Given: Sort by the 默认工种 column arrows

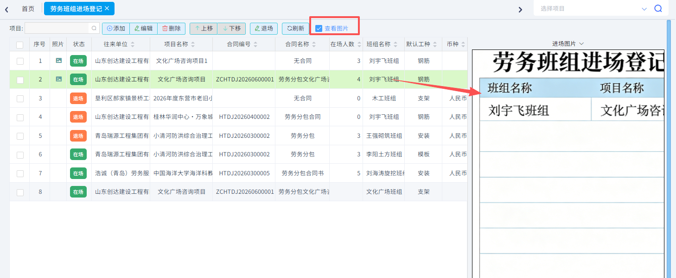Looking at the screenshot, I should [435, 44].
